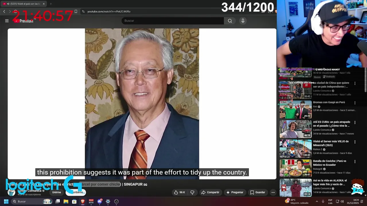Click the Robegrill channel name
Image resolution: width=367 pixels, height=206 pixels.
coord(318,169)
